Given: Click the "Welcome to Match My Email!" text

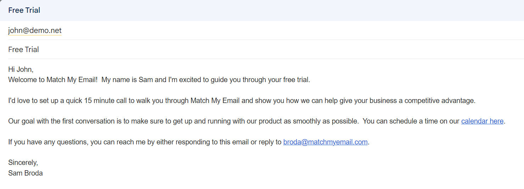Looking at the screenshot, I should (x=52, y=80).
